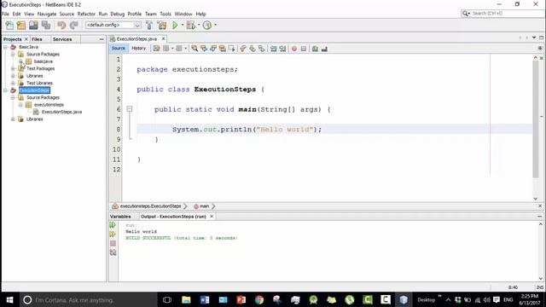Click the Build Project hammer icon
The image size is (546, 307).
[149, 25]
